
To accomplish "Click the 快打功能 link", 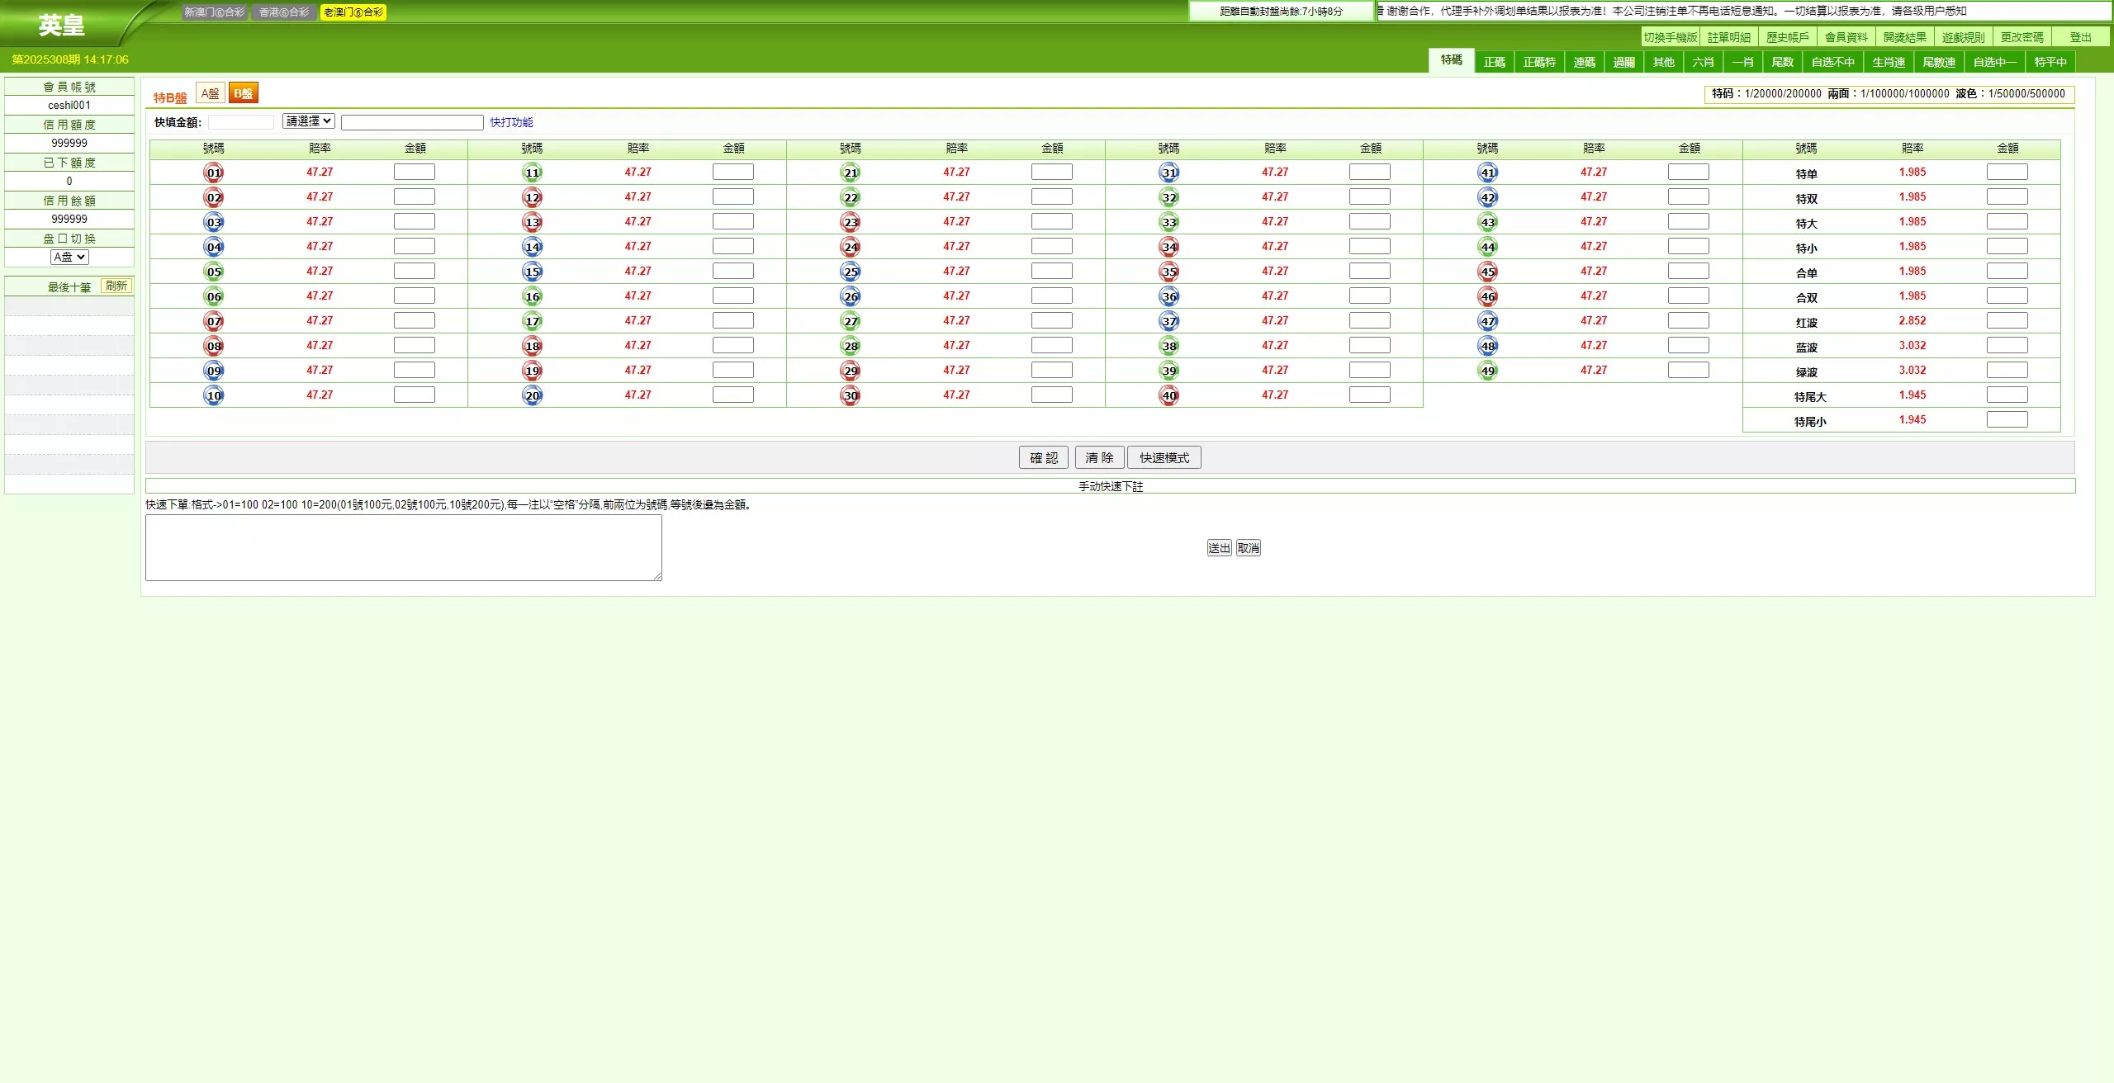I will click(x=511, y=122).
